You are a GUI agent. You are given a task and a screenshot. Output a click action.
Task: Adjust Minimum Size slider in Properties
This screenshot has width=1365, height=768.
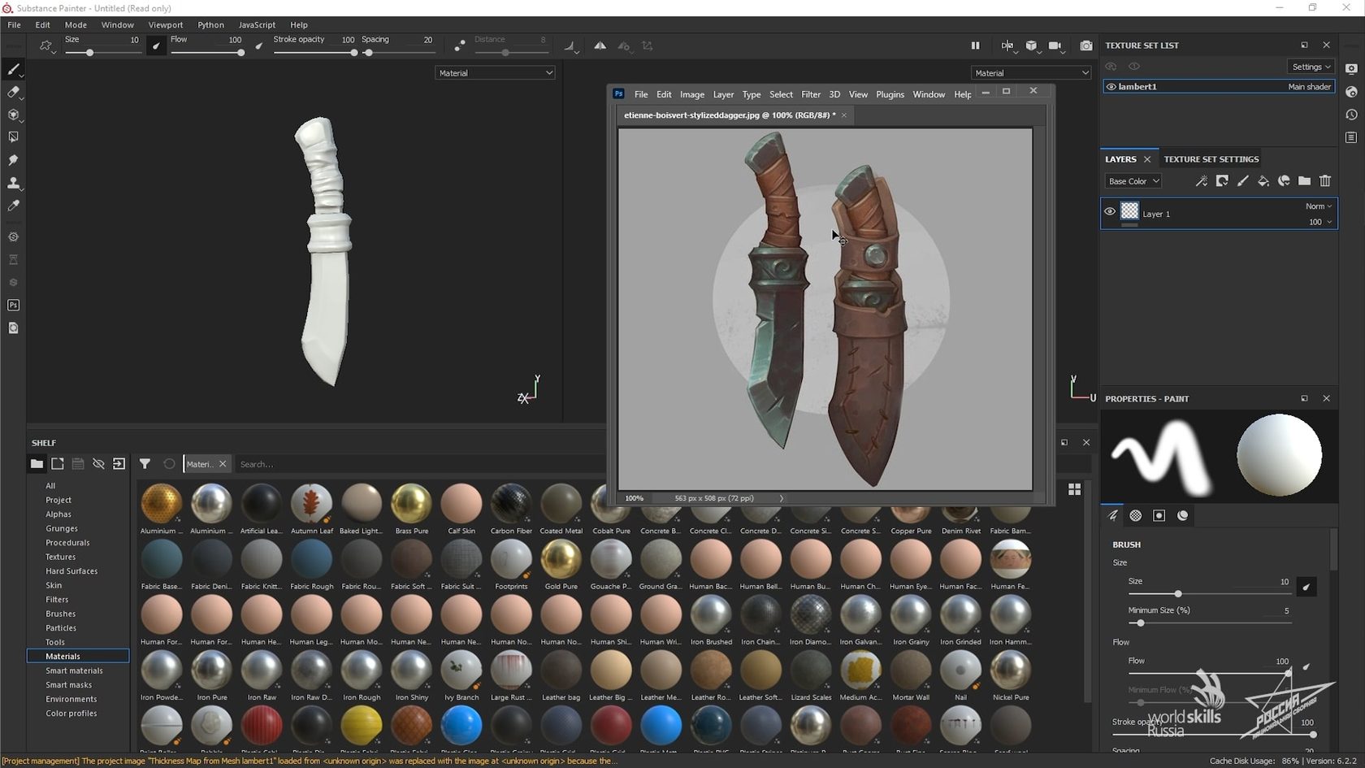click(x=1208, y=623)
